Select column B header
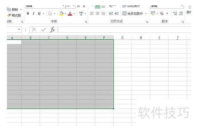The height and width of the screenshot is (132, 198). [30, 38]
